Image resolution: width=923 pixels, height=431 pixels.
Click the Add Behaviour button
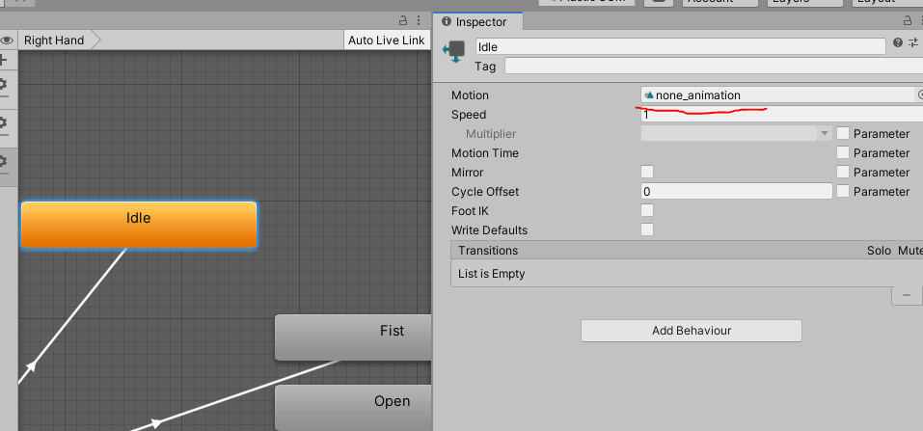tap(692, 331)
